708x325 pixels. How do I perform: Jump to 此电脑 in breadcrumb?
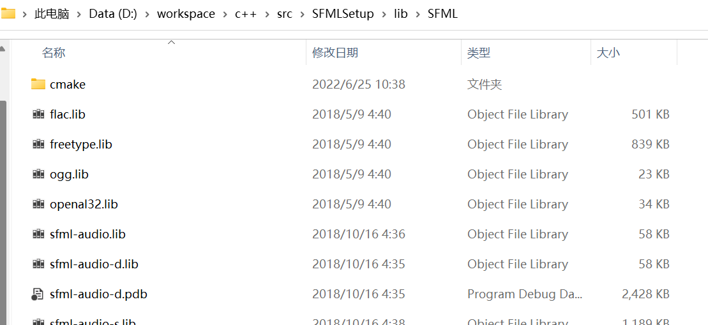pyautogui.click(x=52, y=14)
